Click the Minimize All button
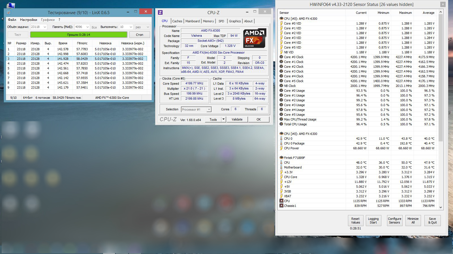The width and height of the screenshot is (453, 254). click(413, 220)
